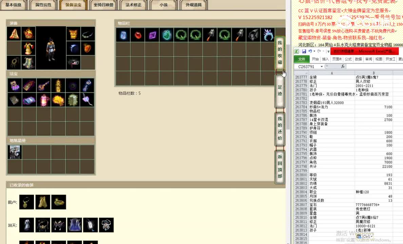Click the belt equipment icon
Image resolution: width=403 pixels, height=244 pixels.
click(73, 63)
